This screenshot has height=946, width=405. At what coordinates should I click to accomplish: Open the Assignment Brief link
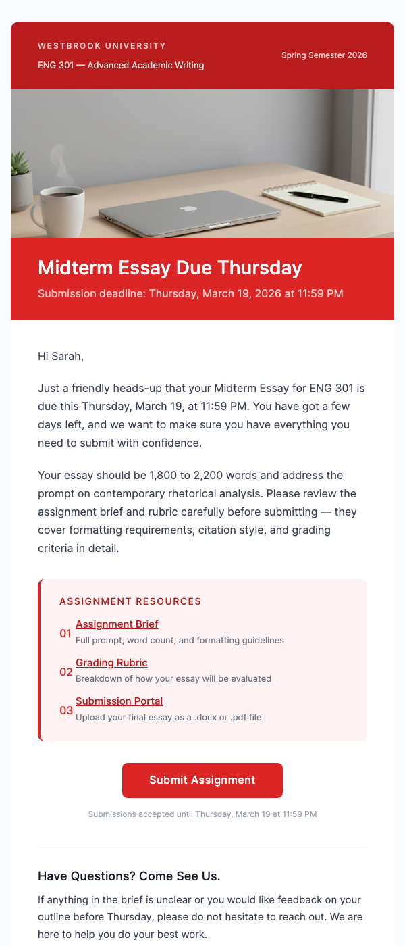pos(117,624)
